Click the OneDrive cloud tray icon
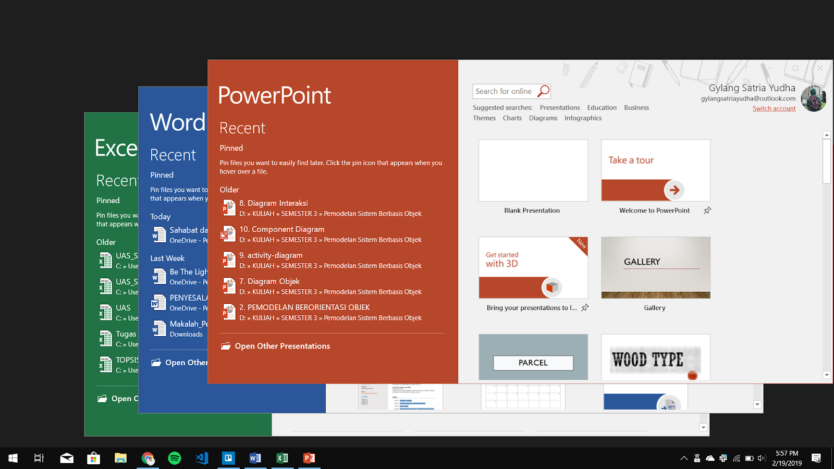 (x=710, y=458)
